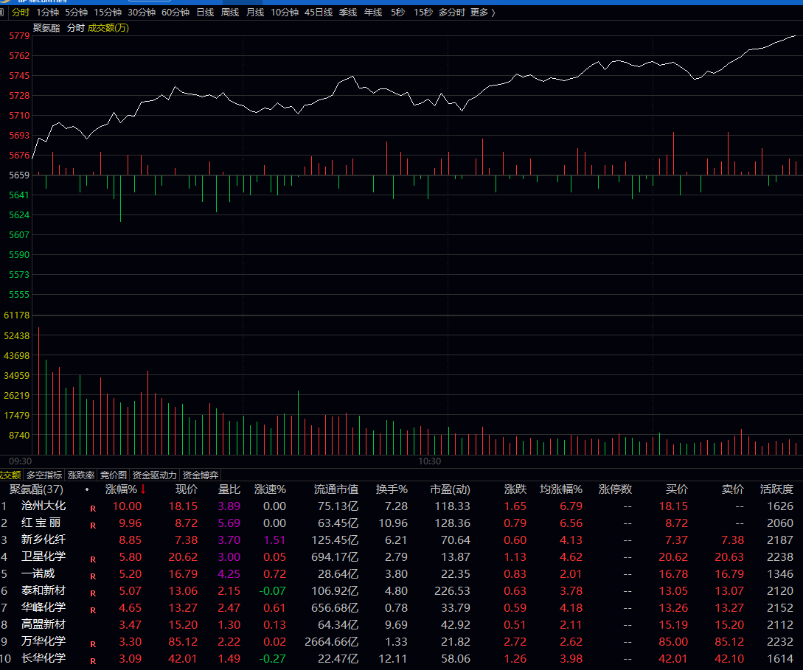Image resolution: width=803 pixels, height=670 pixels.
Task: Click the R margin icon for 卫星化学
Action: [93, 559]
